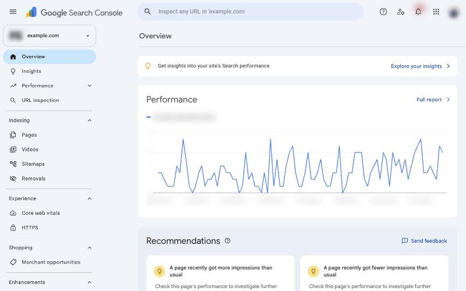Screen dimensions: 466x291
Task: Click the Insights lightbulb icon in sidebar
Action: pyautogui.click(x=13, y=71)
